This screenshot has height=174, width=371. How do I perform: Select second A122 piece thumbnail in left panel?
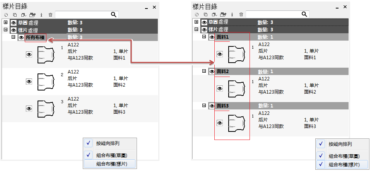(x=45, y=82)
